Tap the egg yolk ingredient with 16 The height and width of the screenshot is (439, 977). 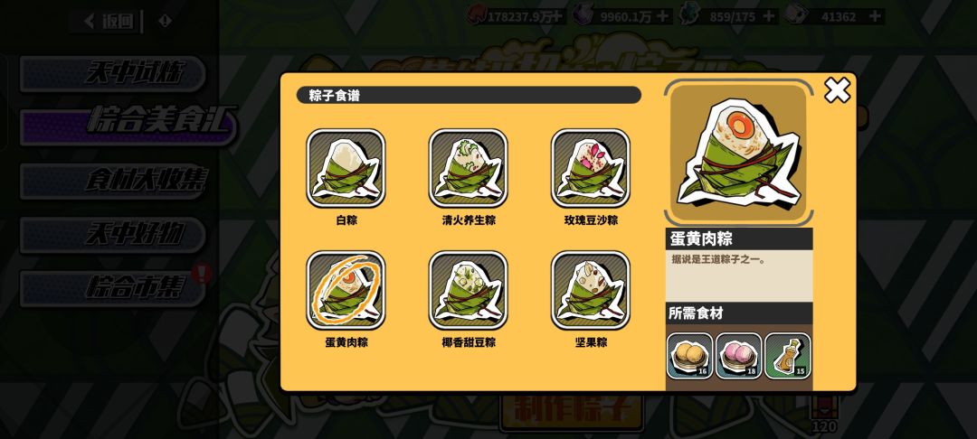click(689, 356)
